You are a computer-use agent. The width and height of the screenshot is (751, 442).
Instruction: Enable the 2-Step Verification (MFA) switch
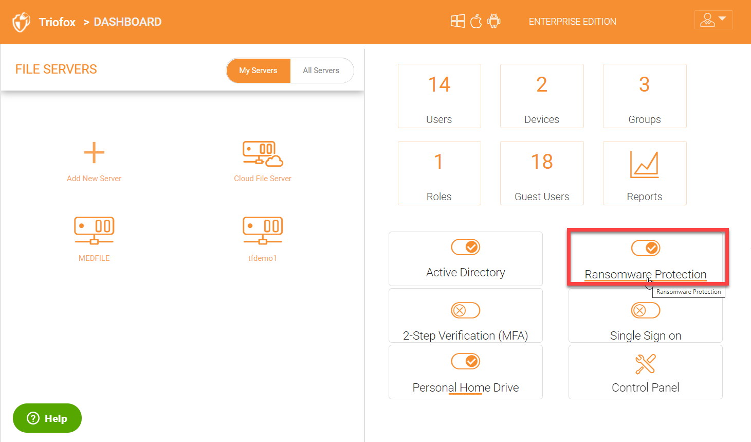pos(466,310)
